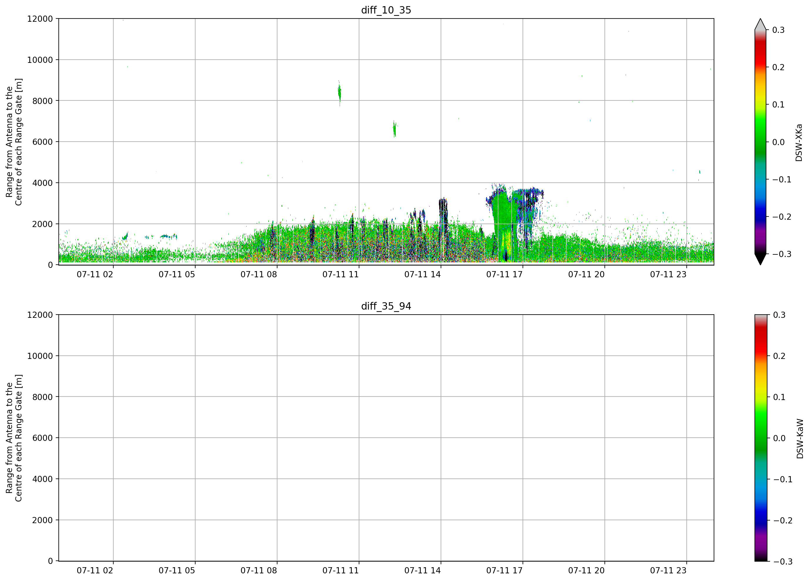
Task: Click the green echo patch near 8000 m in diff_10_35
Action: [339, 93]
